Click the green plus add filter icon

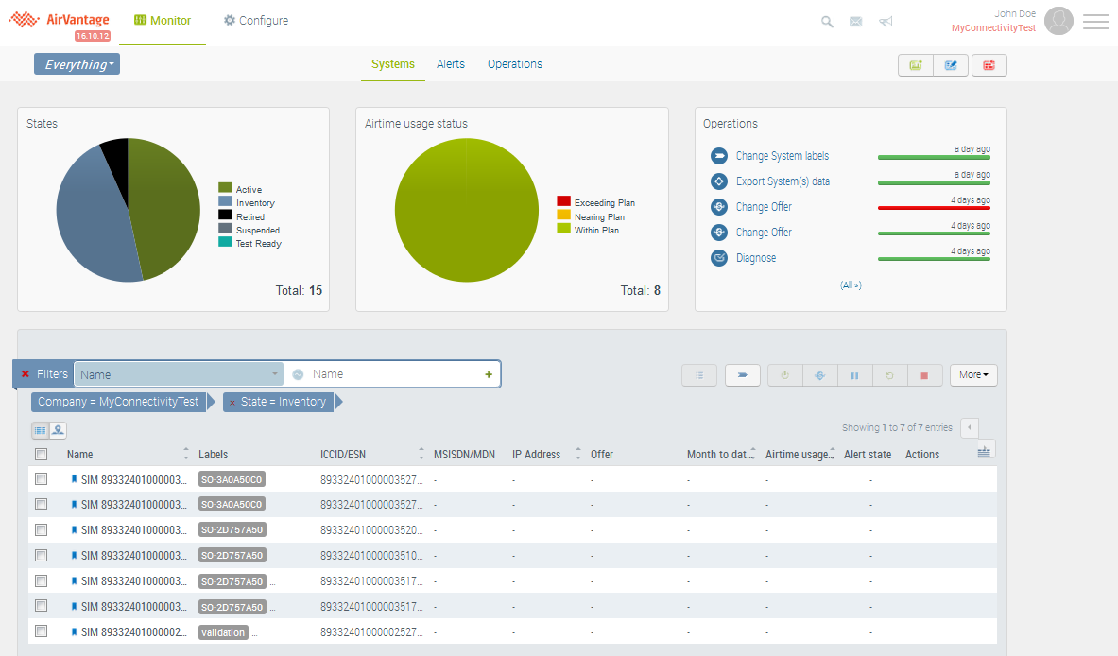(x=489, y=374)
